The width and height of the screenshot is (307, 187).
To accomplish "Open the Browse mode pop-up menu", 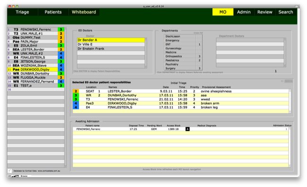I will tap(24, 176).
